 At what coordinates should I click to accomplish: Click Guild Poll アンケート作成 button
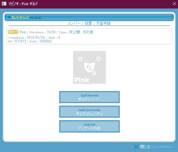[89, 126]
